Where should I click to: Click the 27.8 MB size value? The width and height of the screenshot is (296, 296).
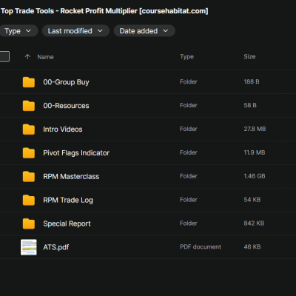click(255, 129)
